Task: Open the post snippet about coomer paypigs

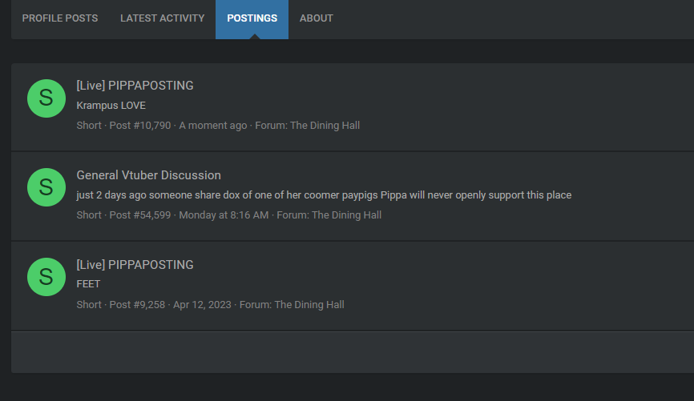Action: (x=324, y=195)
